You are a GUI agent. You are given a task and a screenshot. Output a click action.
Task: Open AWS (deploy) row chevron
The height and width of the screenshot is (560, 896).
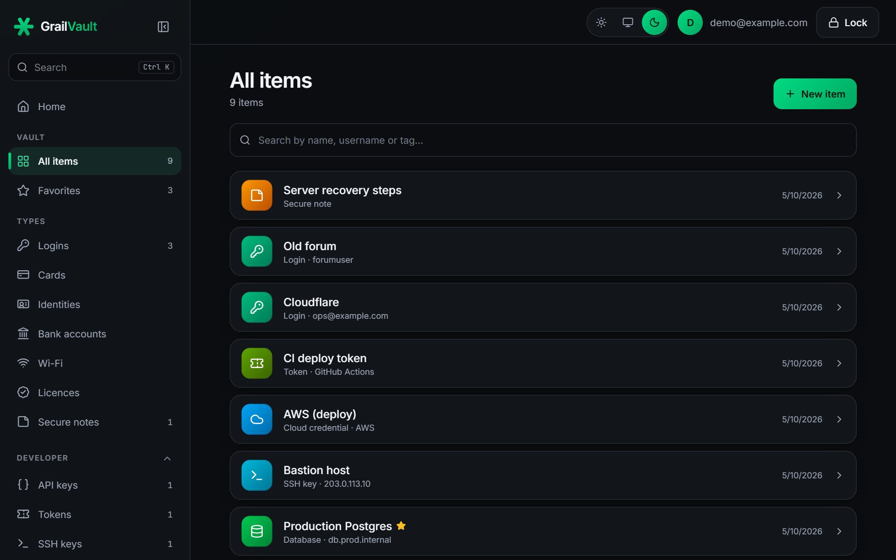pyautogui.click(x=839, y=419)
